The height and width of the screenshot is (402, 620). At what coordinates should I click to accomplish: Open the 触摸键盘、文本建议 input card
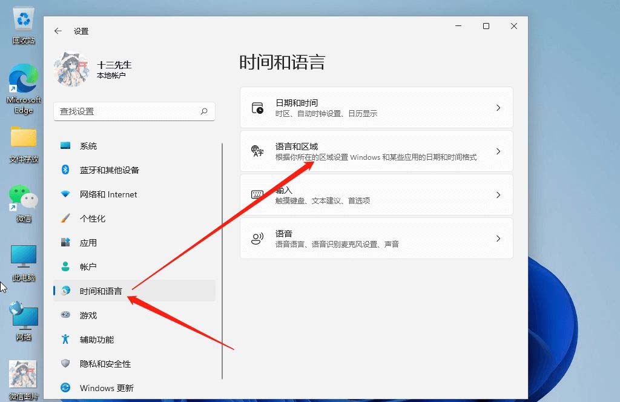coord(377,195)
